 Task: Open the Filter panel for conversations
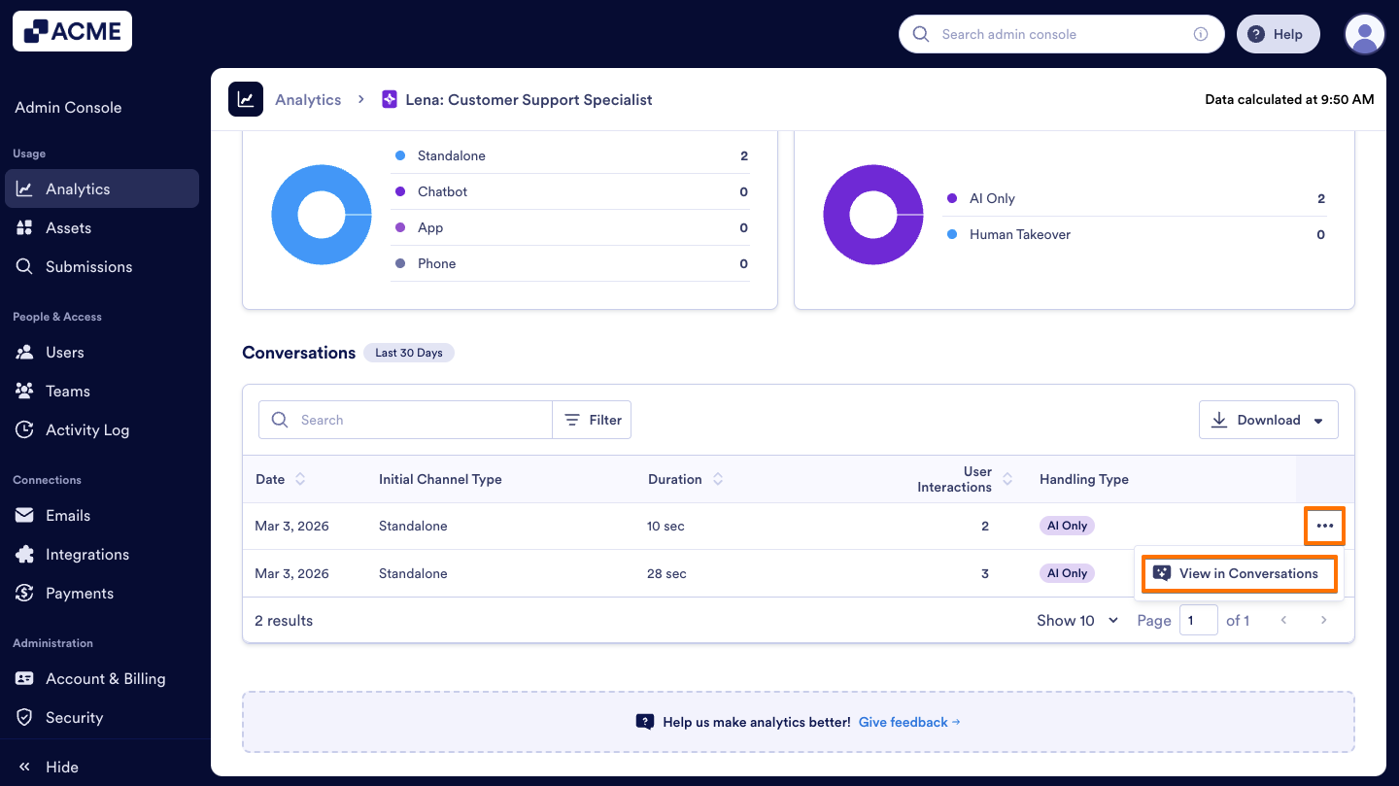[x=592, y=420]
